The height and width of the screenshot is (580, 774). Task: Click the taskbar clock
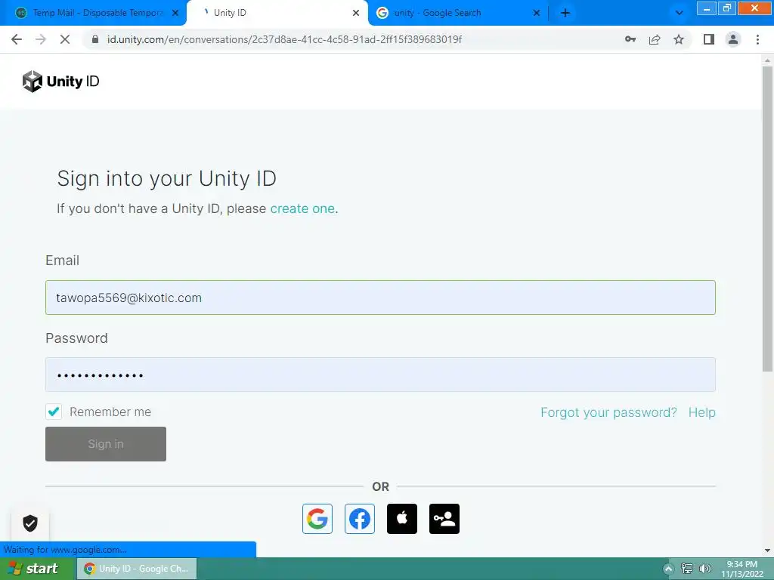pos(742,569)
